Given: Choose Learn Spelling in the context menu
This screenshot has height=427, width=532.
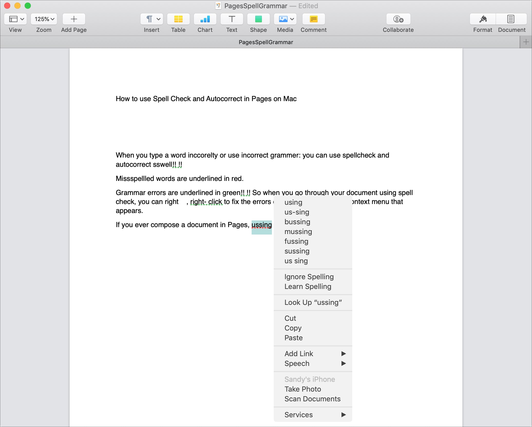Looking at the screenshot, I should 308,286.
